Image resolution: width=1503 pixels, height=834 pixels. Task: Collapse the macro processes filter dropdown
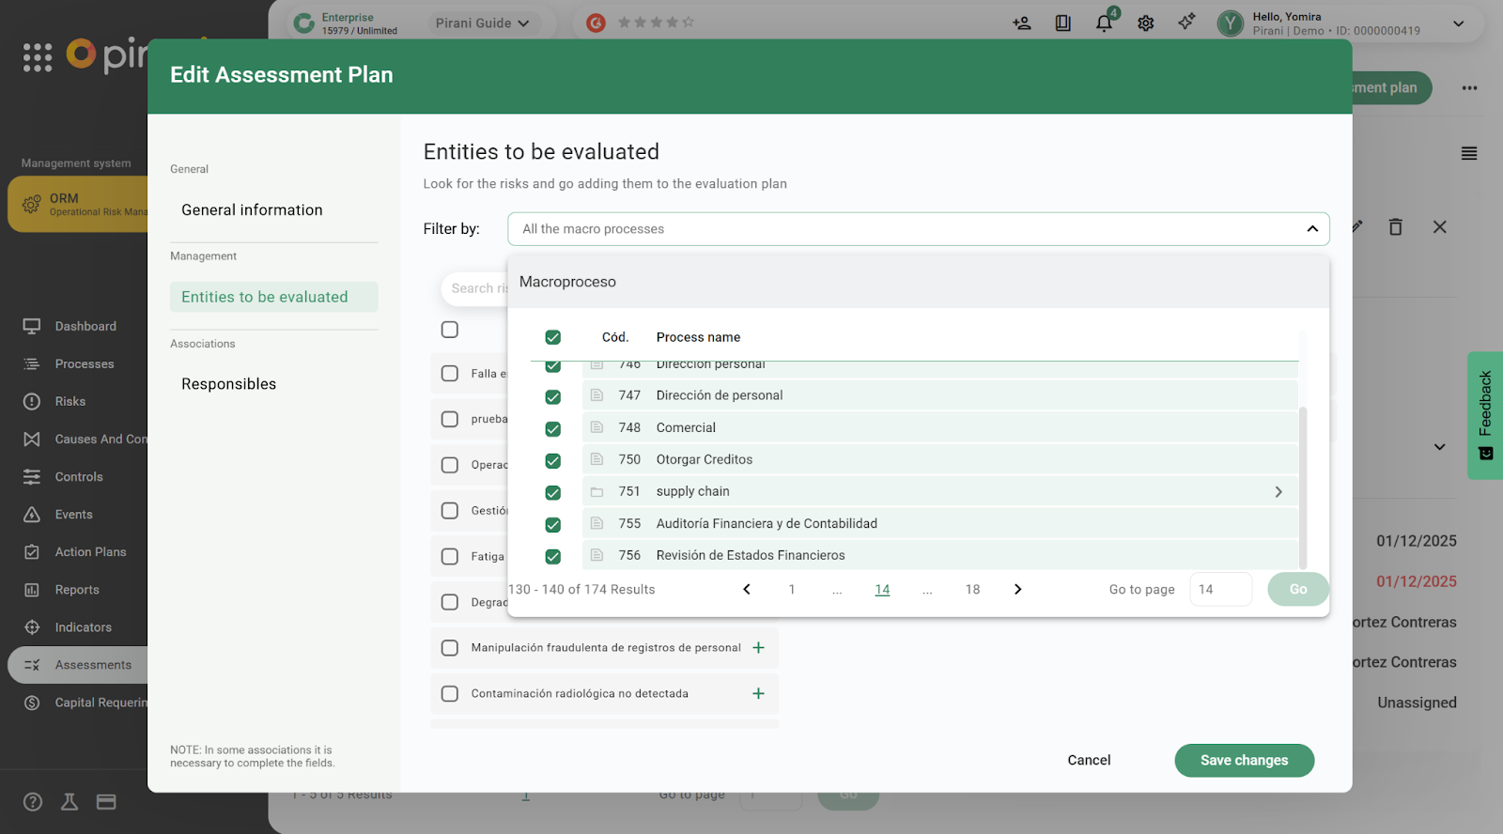(1311, 229)
